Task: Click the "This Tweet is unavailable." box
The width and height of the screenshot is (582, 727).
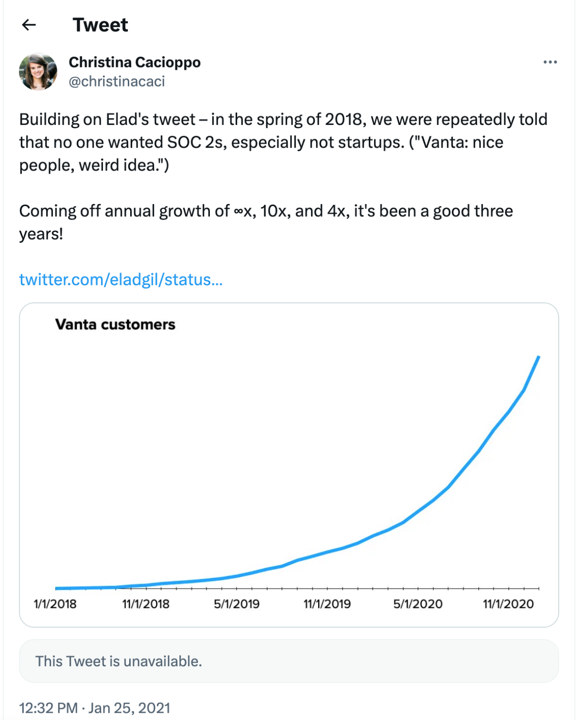Action: 289,661
